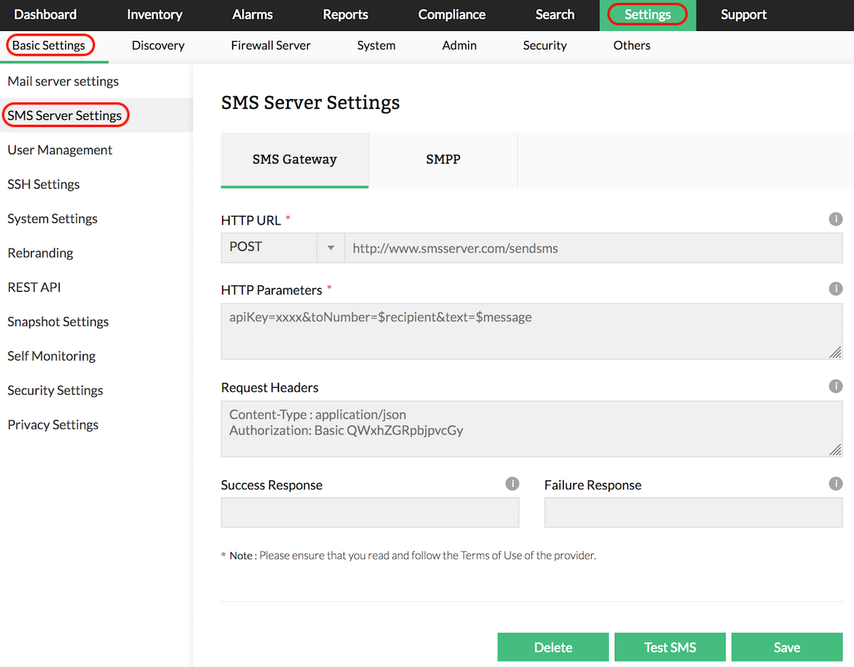Click the Test SMS button
Image resolution: width=854 pixels, height=667 pixels.
pyautogui.click(x=670, y=648)
